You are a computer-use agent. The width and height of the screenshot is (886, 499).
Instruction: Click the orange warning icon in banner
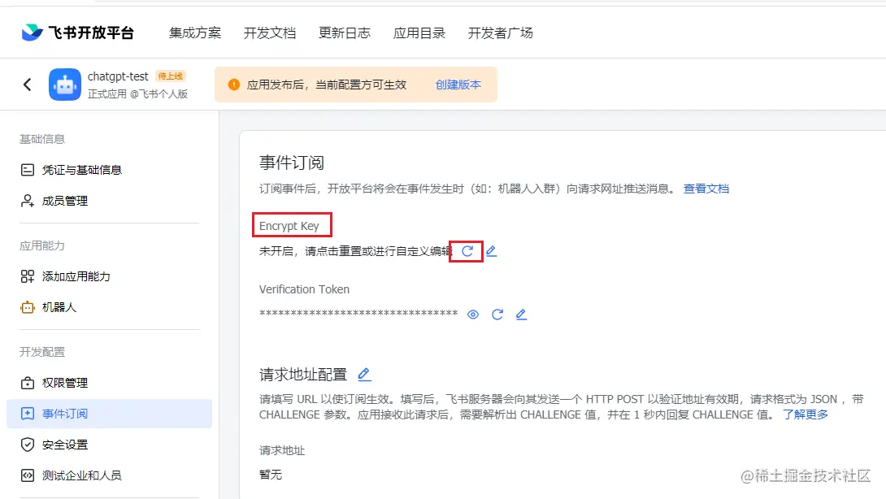[234, 85]
